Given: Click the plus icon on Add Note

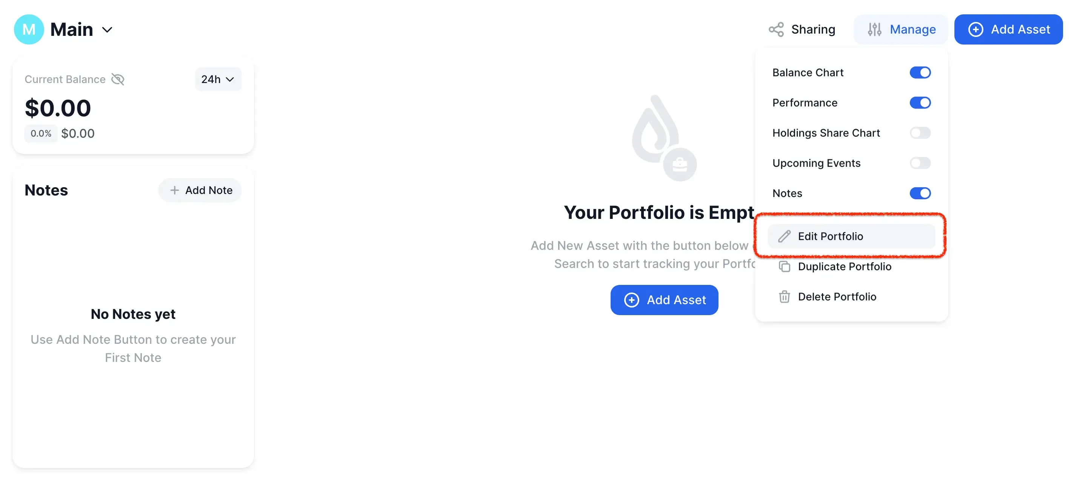Looking at the screenshot, I should pyautogui.click(x=174, y=190).
